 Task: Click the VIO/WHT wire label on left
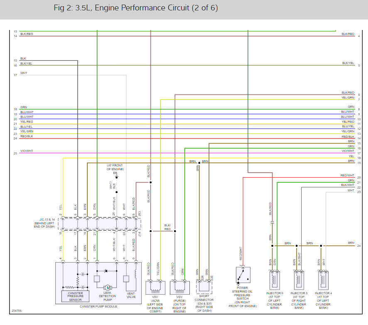pyautogui.click(x=27, y=151)
